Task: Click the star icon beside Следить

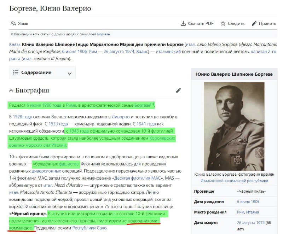Action: point(223,23)
